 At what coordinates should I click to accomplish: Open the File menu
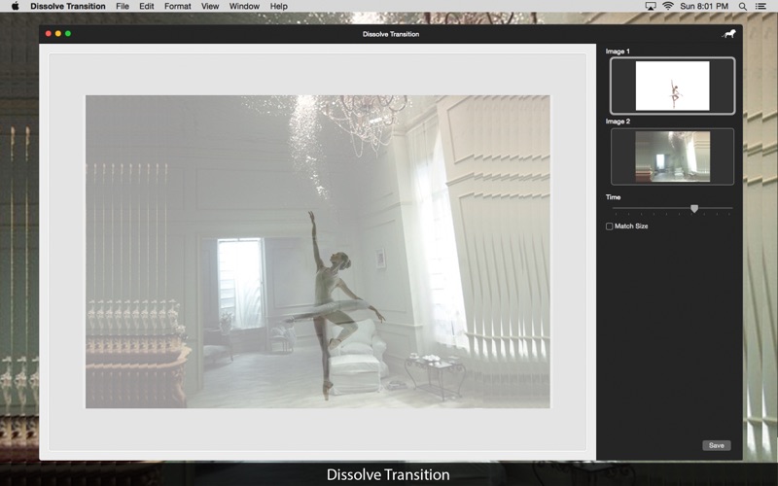[123, 6]
